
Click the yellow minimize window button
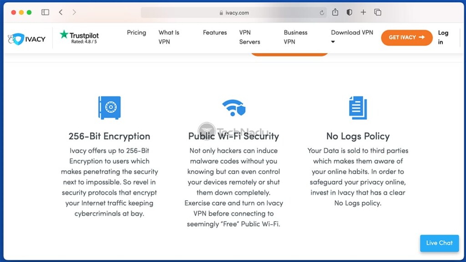(21, 12)
